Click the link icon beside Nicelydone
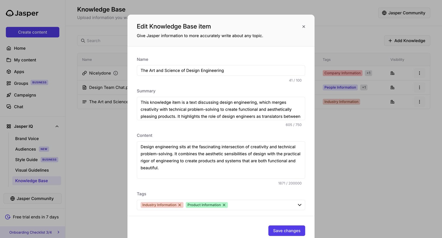442x238 pixels. (84, 73)
